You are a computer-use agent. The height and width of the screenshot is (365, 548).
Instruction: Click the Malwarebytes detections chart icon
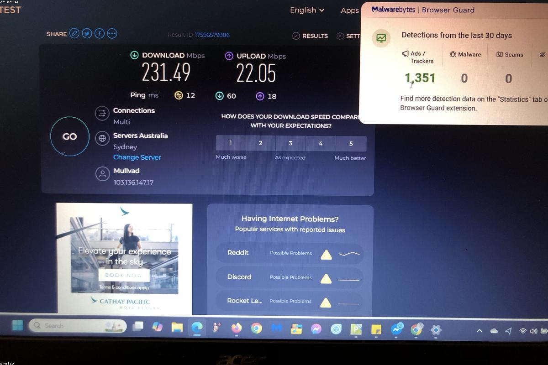click(381, 38)
